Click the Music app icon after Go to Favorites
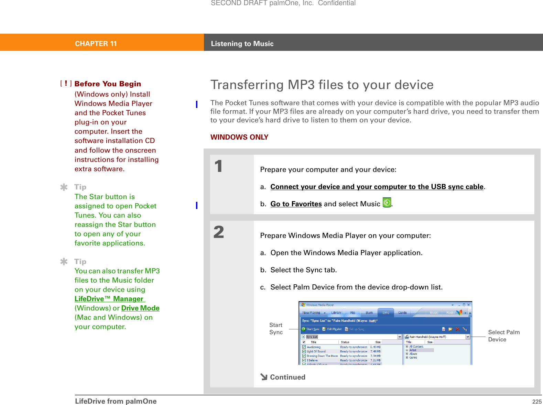 tap(387, 203)
